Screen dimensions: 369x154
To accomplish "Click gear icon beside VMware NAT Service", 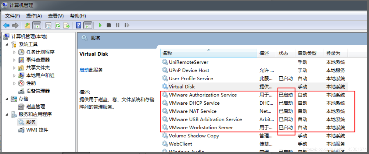I will [x=165, y=111].
